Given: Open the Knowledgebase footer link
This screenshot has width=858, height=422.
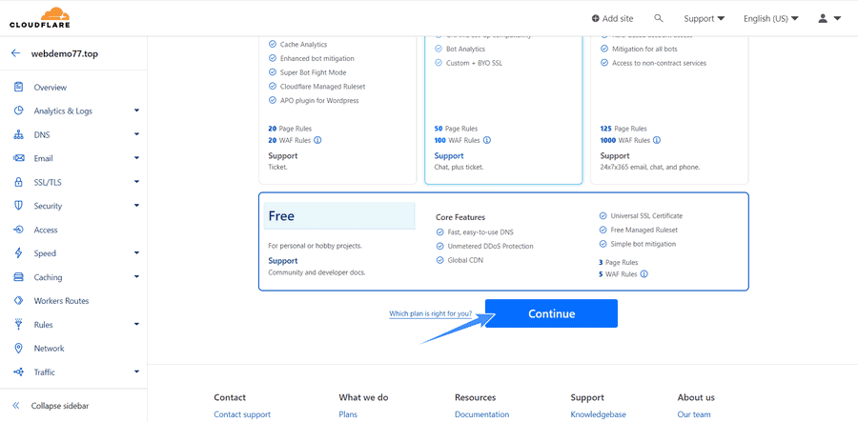Looking at the screenshot, I should 598,414.
